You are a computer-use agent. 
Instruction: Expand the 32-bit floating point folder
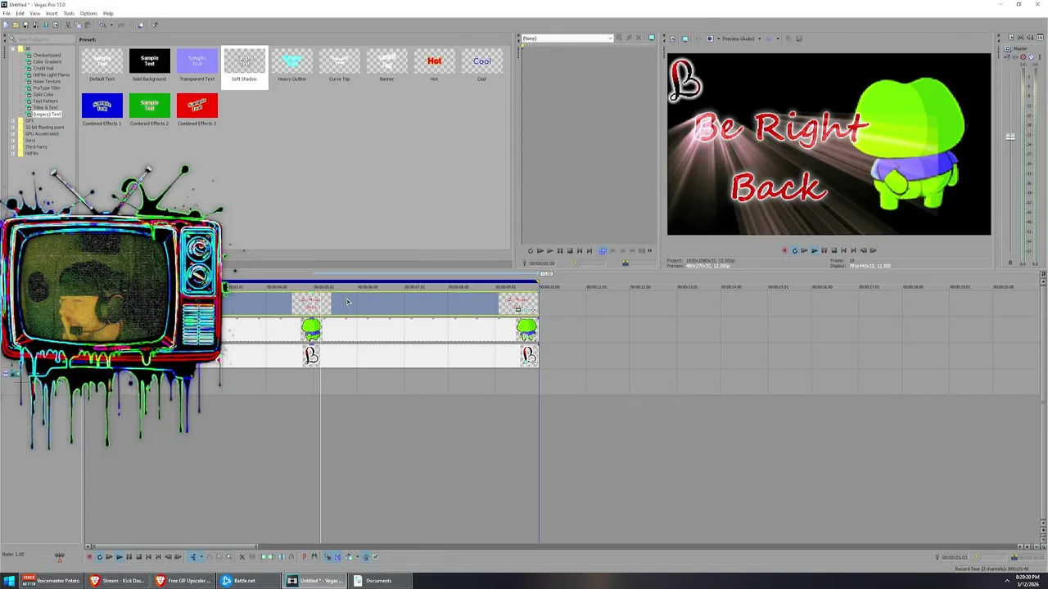[x=13, y=128]
